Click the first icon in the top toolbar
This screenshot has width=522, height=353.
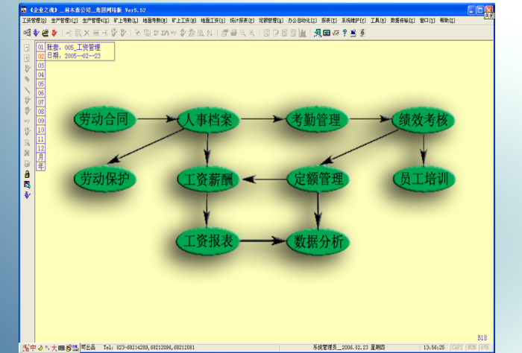tap(27, 33)
